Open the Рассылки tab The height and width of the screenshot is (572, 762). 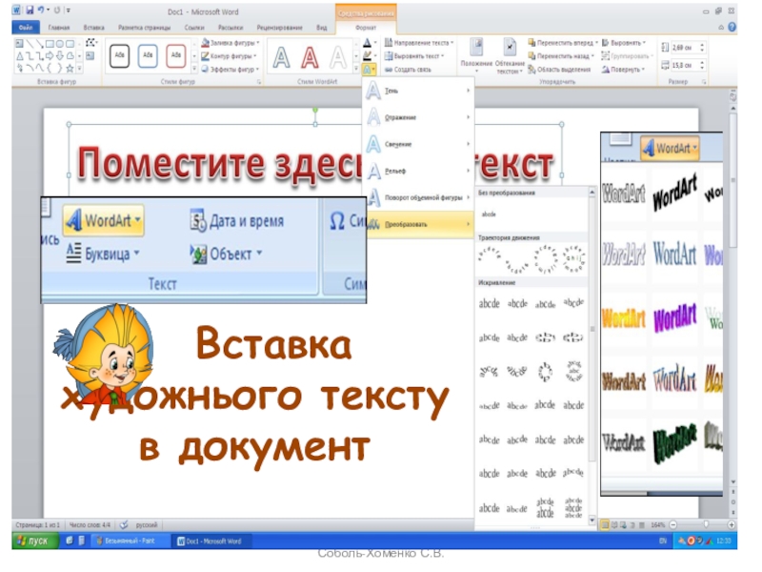(231, 28)
